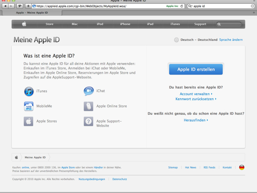Open the iPhone navigation item

[x=125, y=24]
